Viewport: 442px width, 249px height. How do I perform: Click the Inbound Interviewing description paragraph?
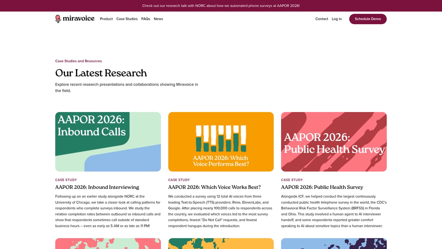[108, 211]
